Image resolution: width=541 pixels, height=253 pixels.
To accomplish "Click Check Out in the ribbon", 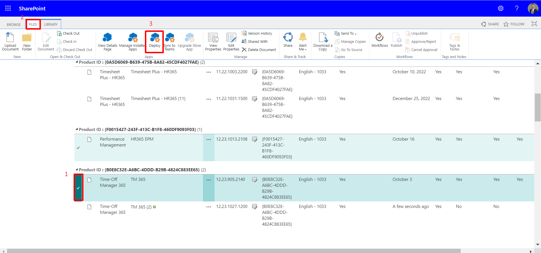I will pyautogui.click(x=68, y=33).
